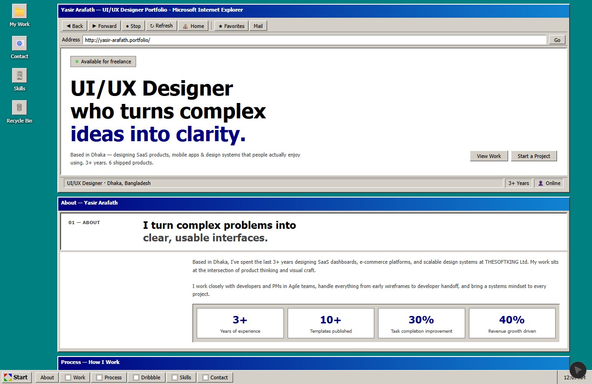Open the Skills desktop icon
Screen dimensions: 592x384
(19, 76)
